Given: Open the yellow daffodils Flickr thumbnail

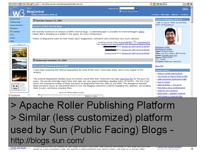Looking at the screenshot, I should (x=19, y=52).
